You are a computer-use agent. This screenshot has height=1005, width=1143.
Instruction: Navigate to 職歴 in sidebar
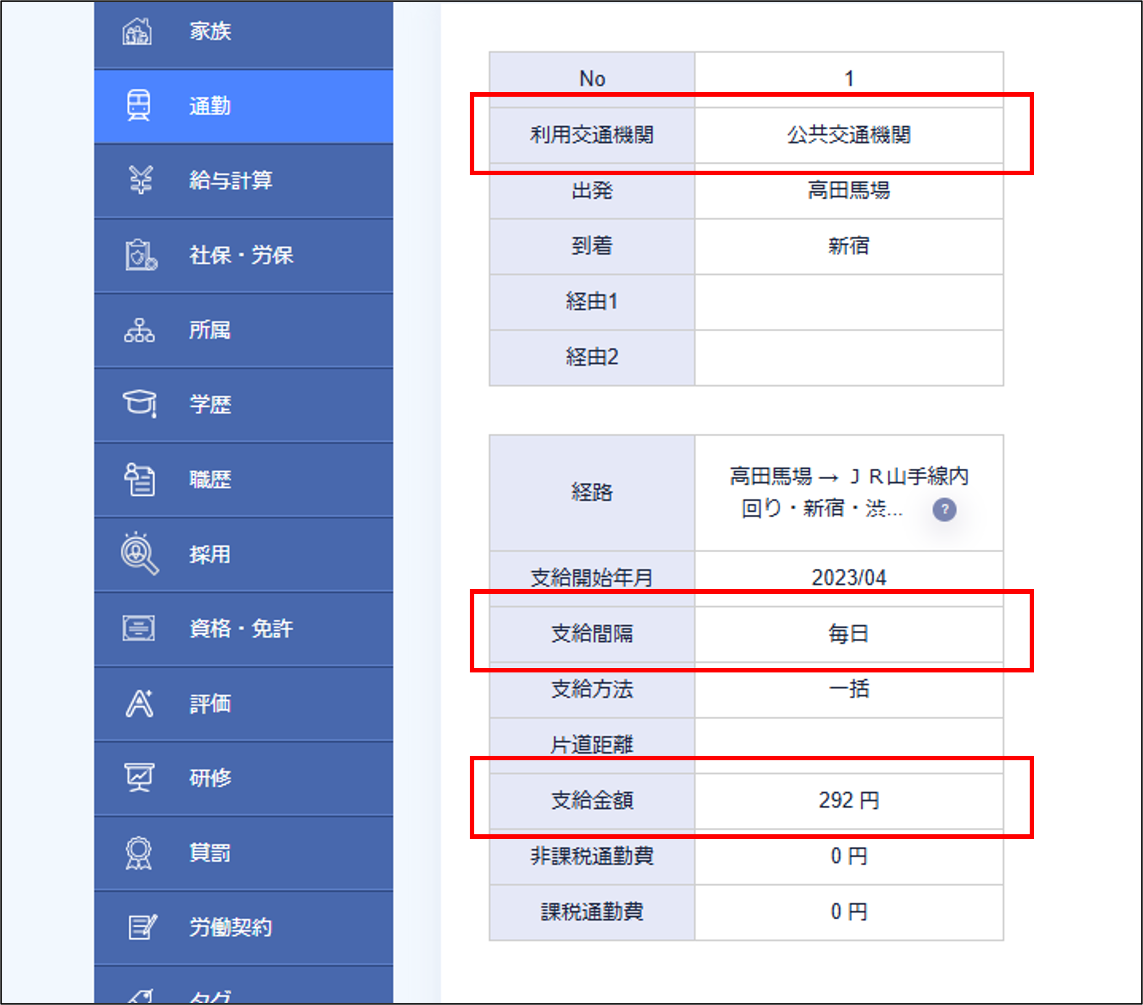coord(243,480)
